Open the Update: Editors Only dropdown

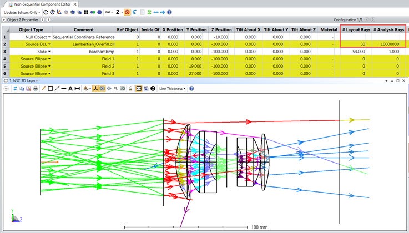pos(22,12)
